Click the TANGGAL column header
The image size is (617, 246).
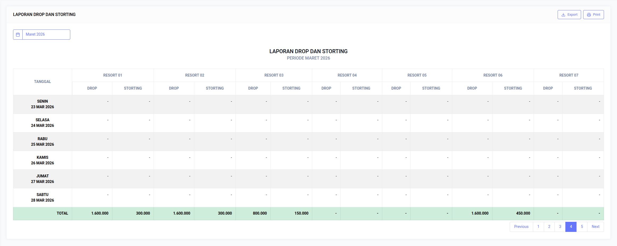pos(42,82)
